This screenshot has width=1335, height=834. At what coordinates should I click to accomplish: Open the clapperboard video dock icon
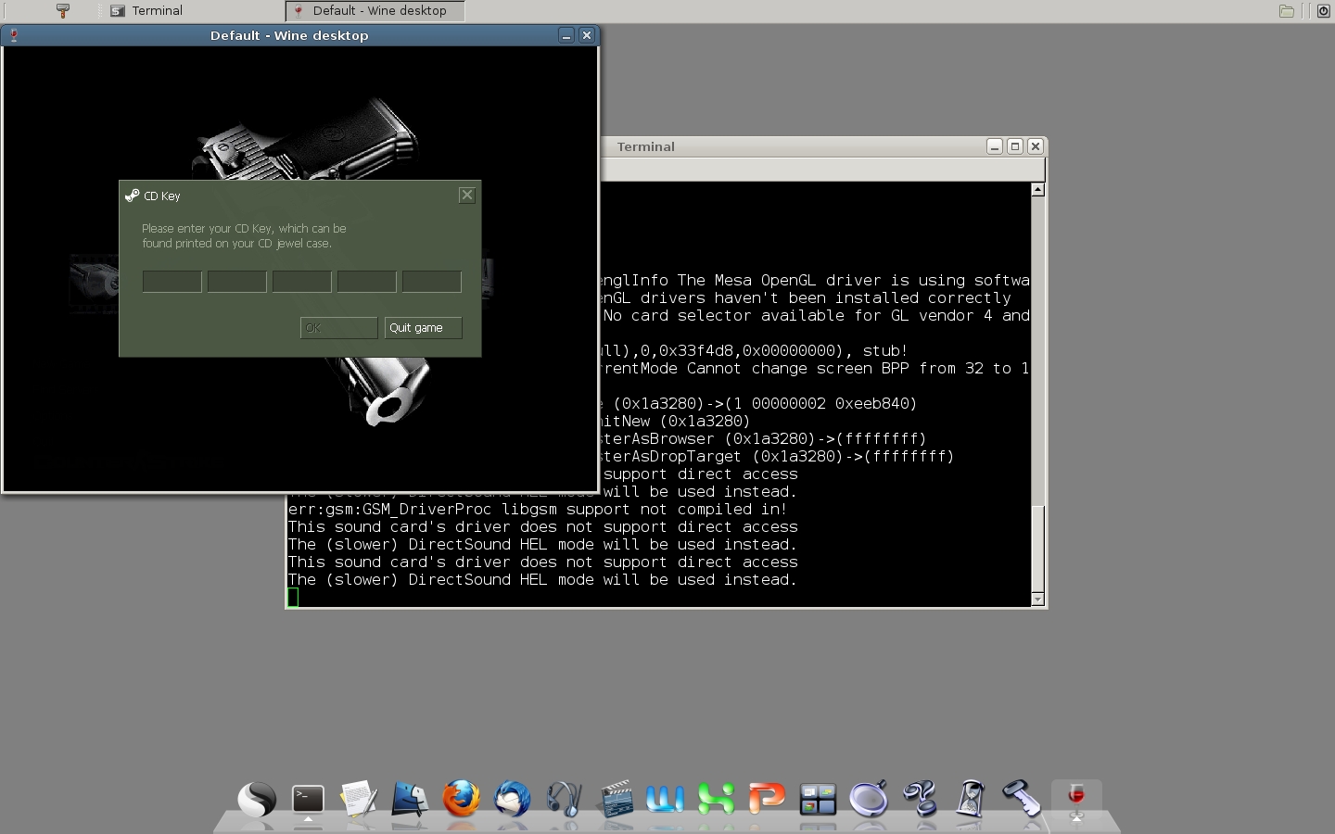coord(614,799)
